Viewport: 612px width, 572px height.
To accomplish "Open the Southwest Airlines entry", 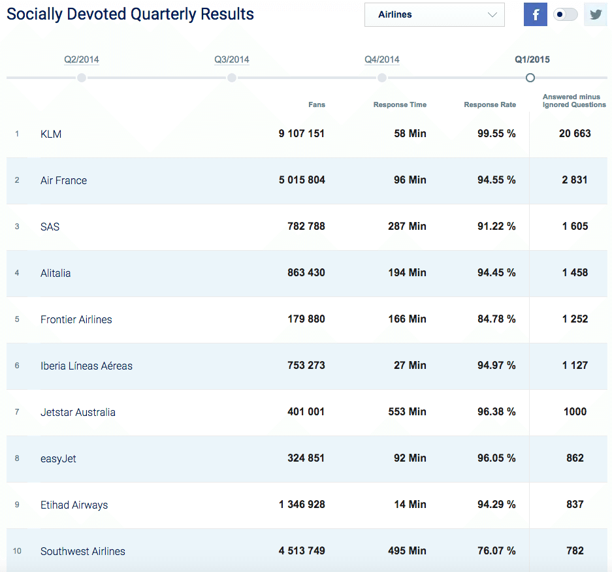I will (x=83, y=551).
